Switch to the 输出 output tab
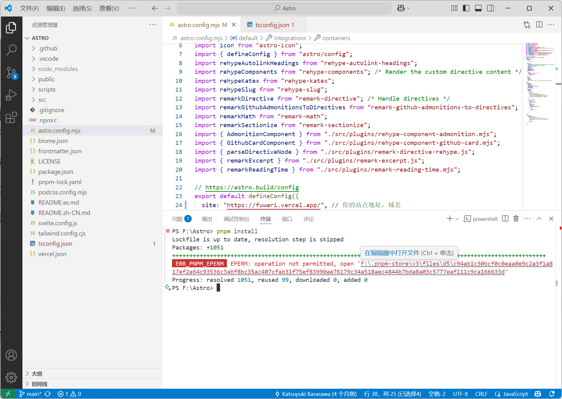The height and width of the screenshot is (399, 562). tap(207, 219)
